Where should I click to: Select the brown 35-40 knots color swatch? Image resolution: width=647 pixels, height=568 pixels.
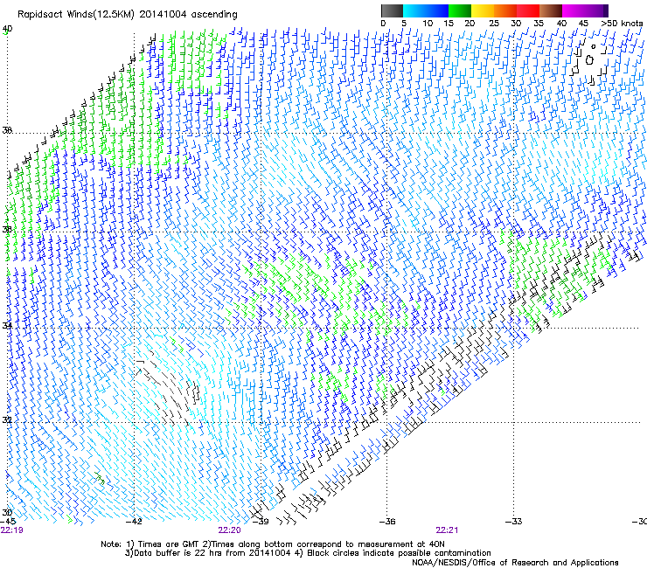click(551, 10)
